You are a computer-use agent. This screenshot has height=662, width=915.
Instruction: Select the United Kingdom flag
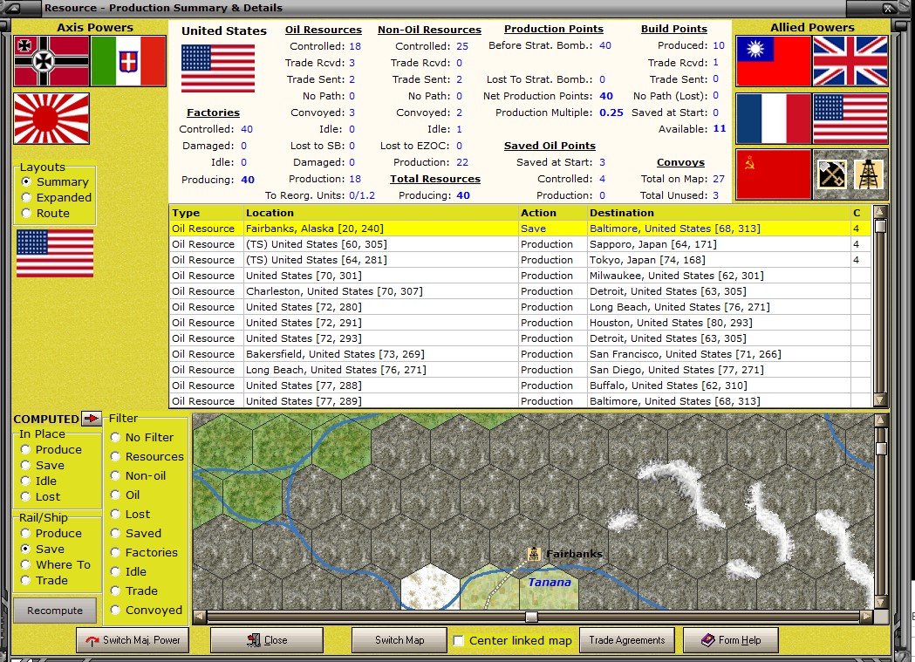850,61
